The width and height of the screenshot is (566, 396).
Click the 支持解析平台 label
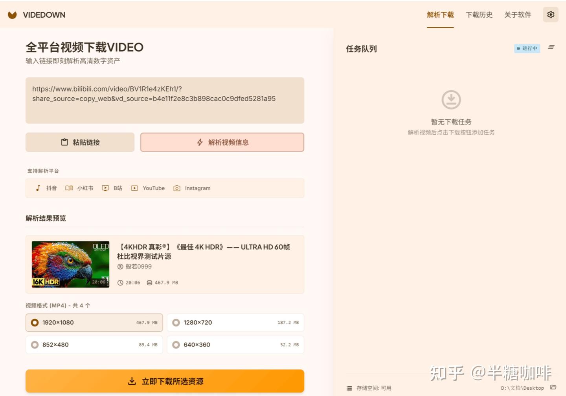[43, 171]
